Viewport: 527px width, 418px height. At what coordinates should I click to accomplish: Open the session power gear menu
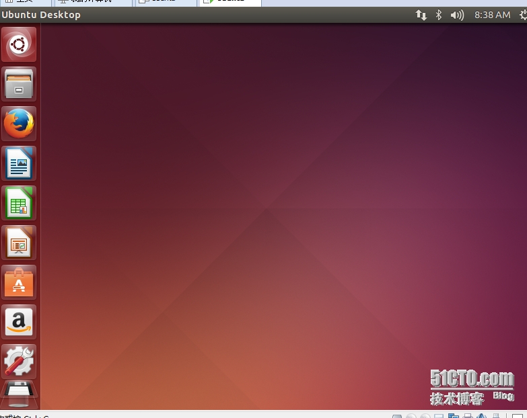pos(523,15)
